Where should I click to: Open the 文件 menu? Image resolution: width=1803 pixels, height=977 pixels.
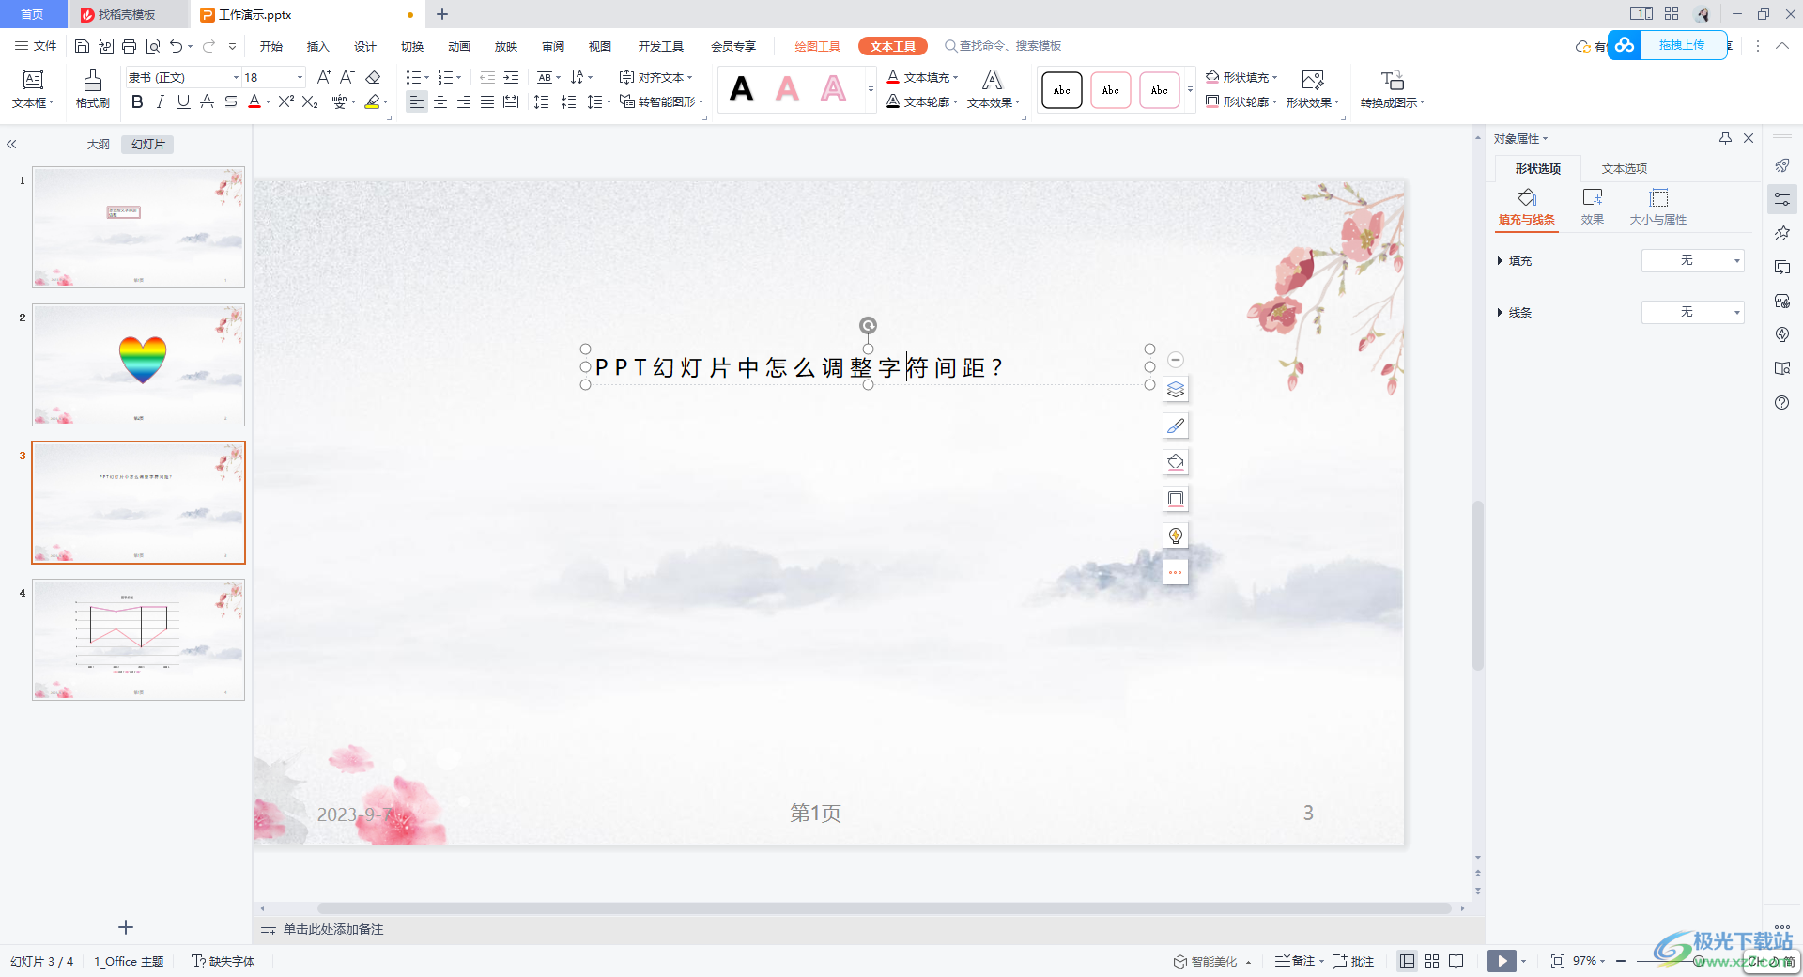(36, 46)
